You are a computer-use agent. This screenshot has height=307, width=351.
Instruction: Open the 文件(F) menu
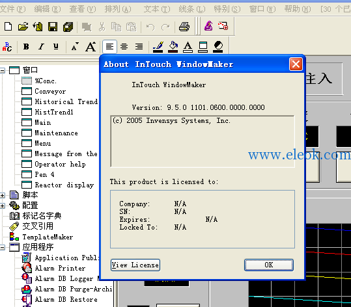(13, 9)
